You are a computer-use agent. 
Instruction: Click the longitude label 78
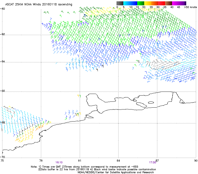41,161
